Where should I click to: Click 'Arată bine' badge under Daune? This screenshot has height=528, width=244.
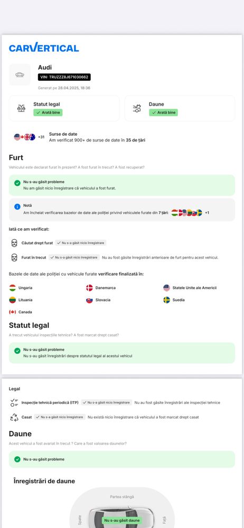click(163, 112)
